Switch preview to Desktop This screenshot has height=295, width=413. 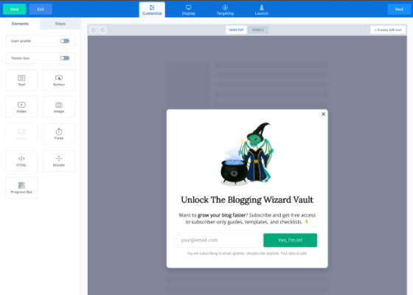coord(236,29)
